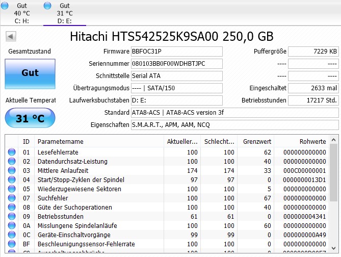Select Start/Stopp-Zyklen der Spindel text
Viewport: 341px width, 257px height.
coord(81,180)
